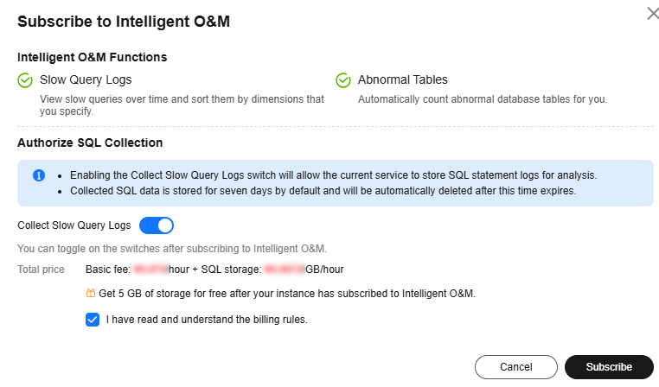Click the green check icon beside Slow Query Logs
The height and width of the screenshot is (387, 659).
pyautogui.click(x=25, y=80)
